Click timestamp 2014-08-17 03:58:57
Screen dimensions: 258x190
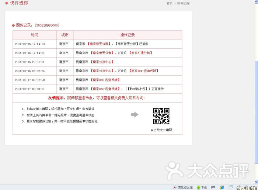(30, 89)
